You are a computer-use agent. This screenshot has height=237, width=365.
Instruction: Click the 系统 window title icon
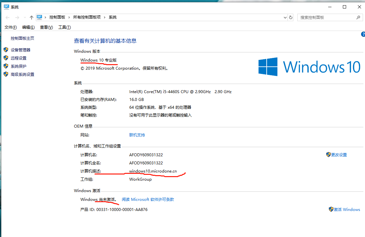[7, 7]
